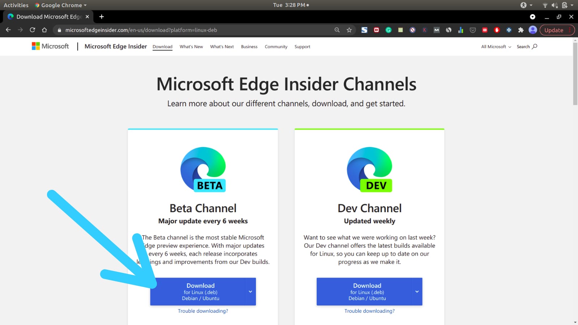Open the Google Chrome app menu in the top bar
Screen dimensions: 578x325
pos(61,5)
